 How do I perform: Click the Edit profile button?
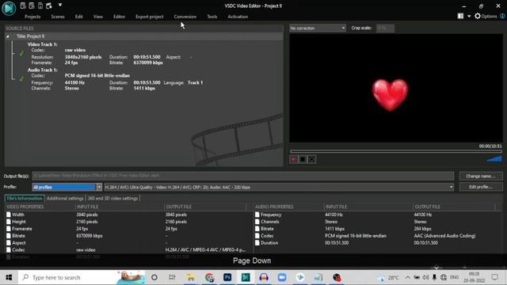(x=481, y=187)
